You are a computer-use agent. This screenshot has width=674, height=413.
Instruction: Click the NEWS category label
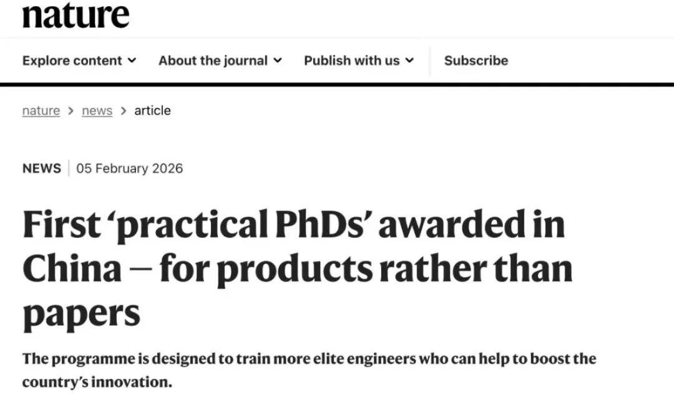[x=42, y=168]
